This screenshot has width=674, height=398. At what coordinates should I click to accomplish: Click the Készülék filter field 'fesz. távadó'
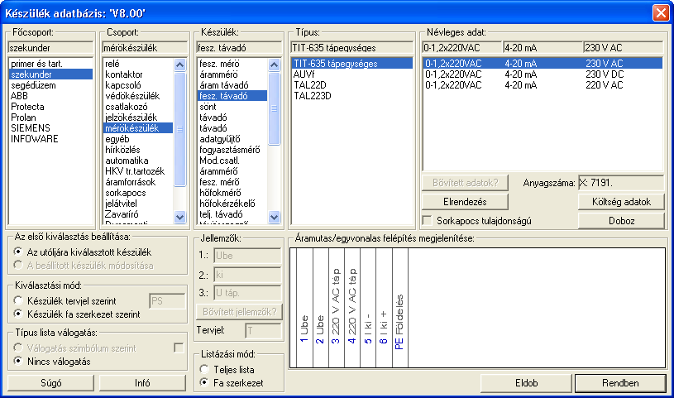pos(238,48)
